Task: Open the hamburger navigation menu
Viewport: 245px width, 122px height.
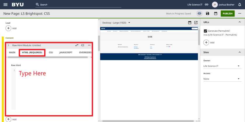Action: 5,5
